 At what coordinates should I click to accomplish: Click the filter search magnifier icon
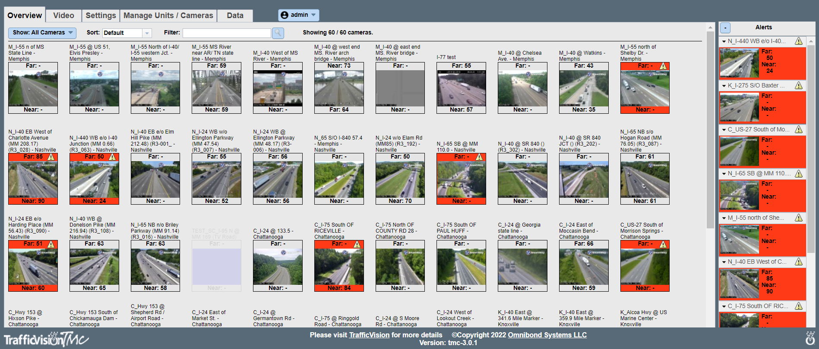click(278, 33)
